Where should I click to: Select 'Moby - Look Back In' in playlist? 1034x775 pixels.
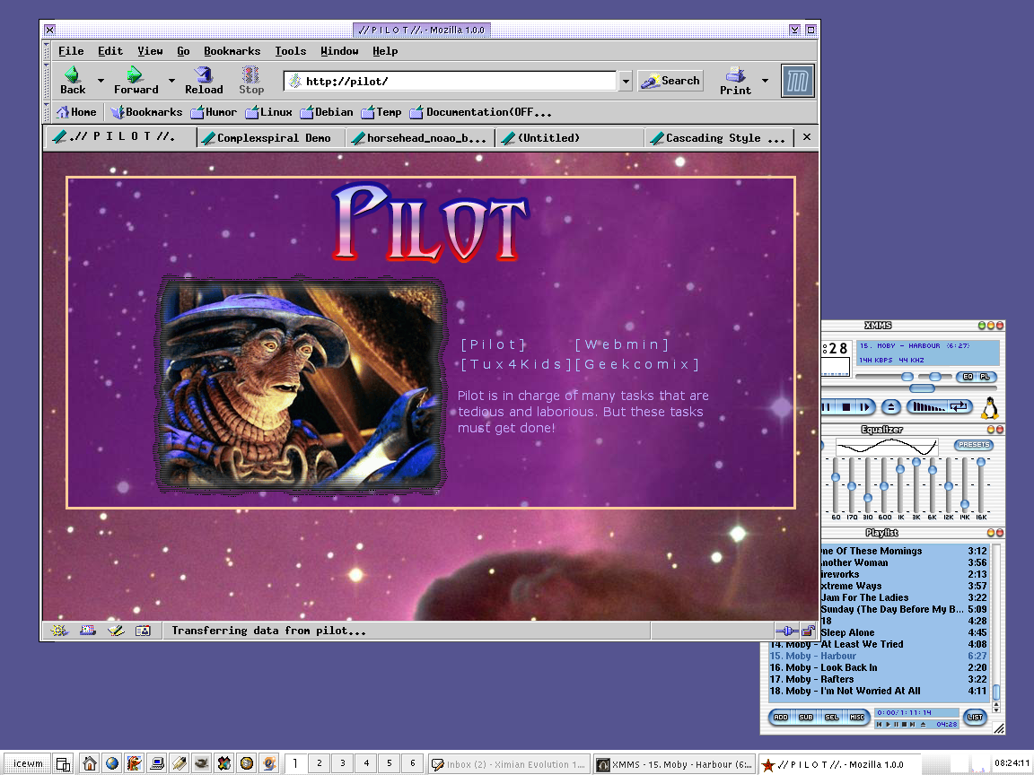(878, 667)
